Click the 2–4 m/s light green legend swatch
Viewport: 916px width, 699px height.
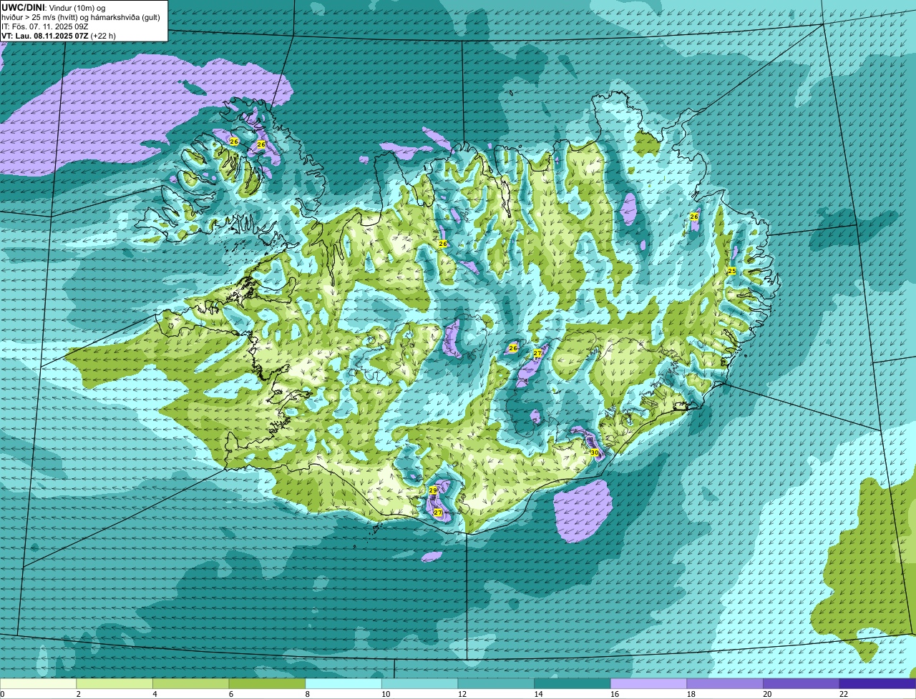point(114,683)
